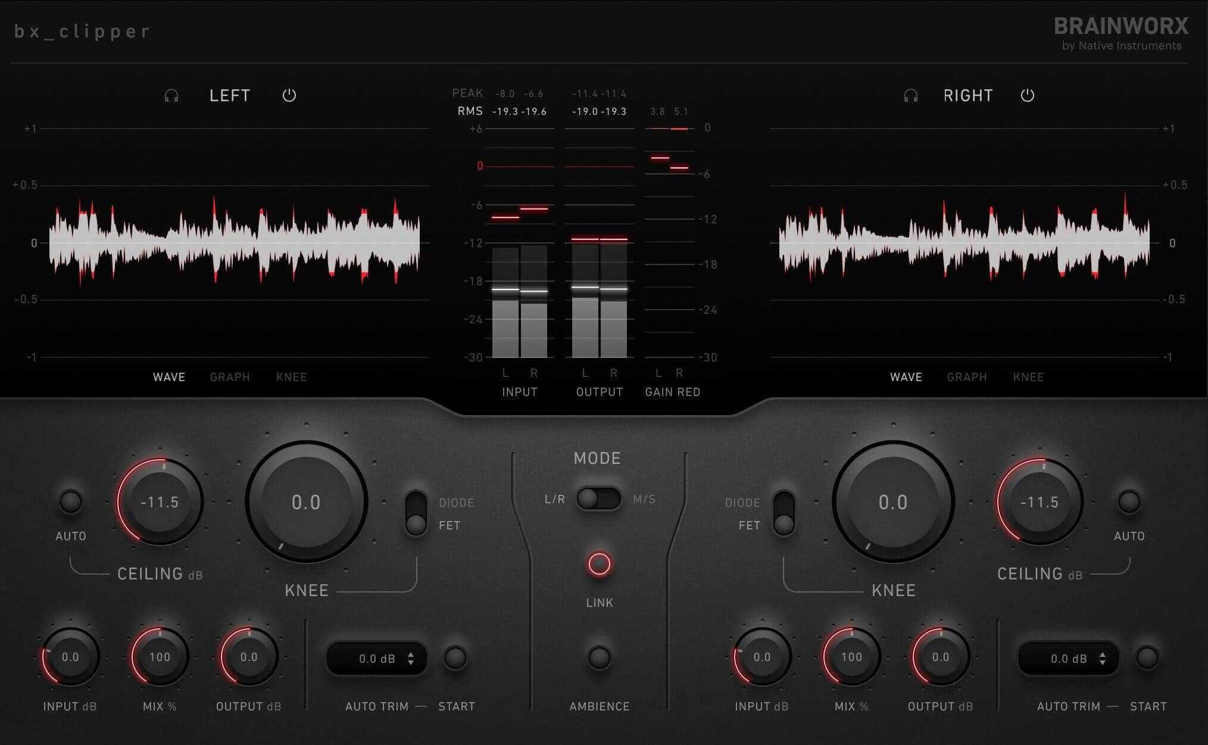Image resolution: width=1208 pixels, height=745 pixels.
Task: Click the RMS meter row label
Action: tap(470, 111)
